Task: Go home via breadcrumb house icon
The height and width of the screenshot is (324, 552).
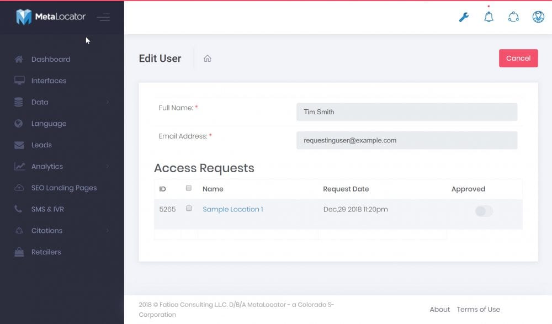Action: pos(208,59)
